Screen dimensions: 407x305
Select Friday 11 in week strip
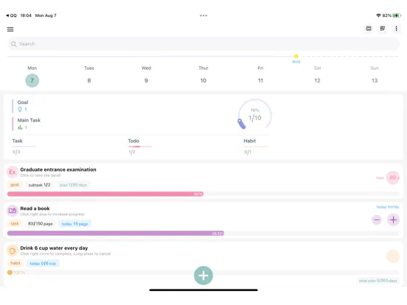coord(260,80)
